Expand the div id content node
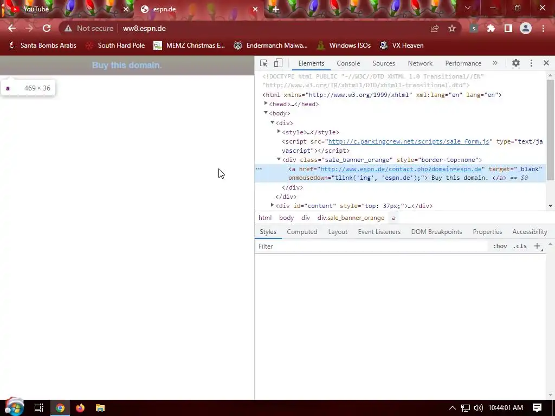555x416 pixels. pyautogui.click(x=272, y=205)
